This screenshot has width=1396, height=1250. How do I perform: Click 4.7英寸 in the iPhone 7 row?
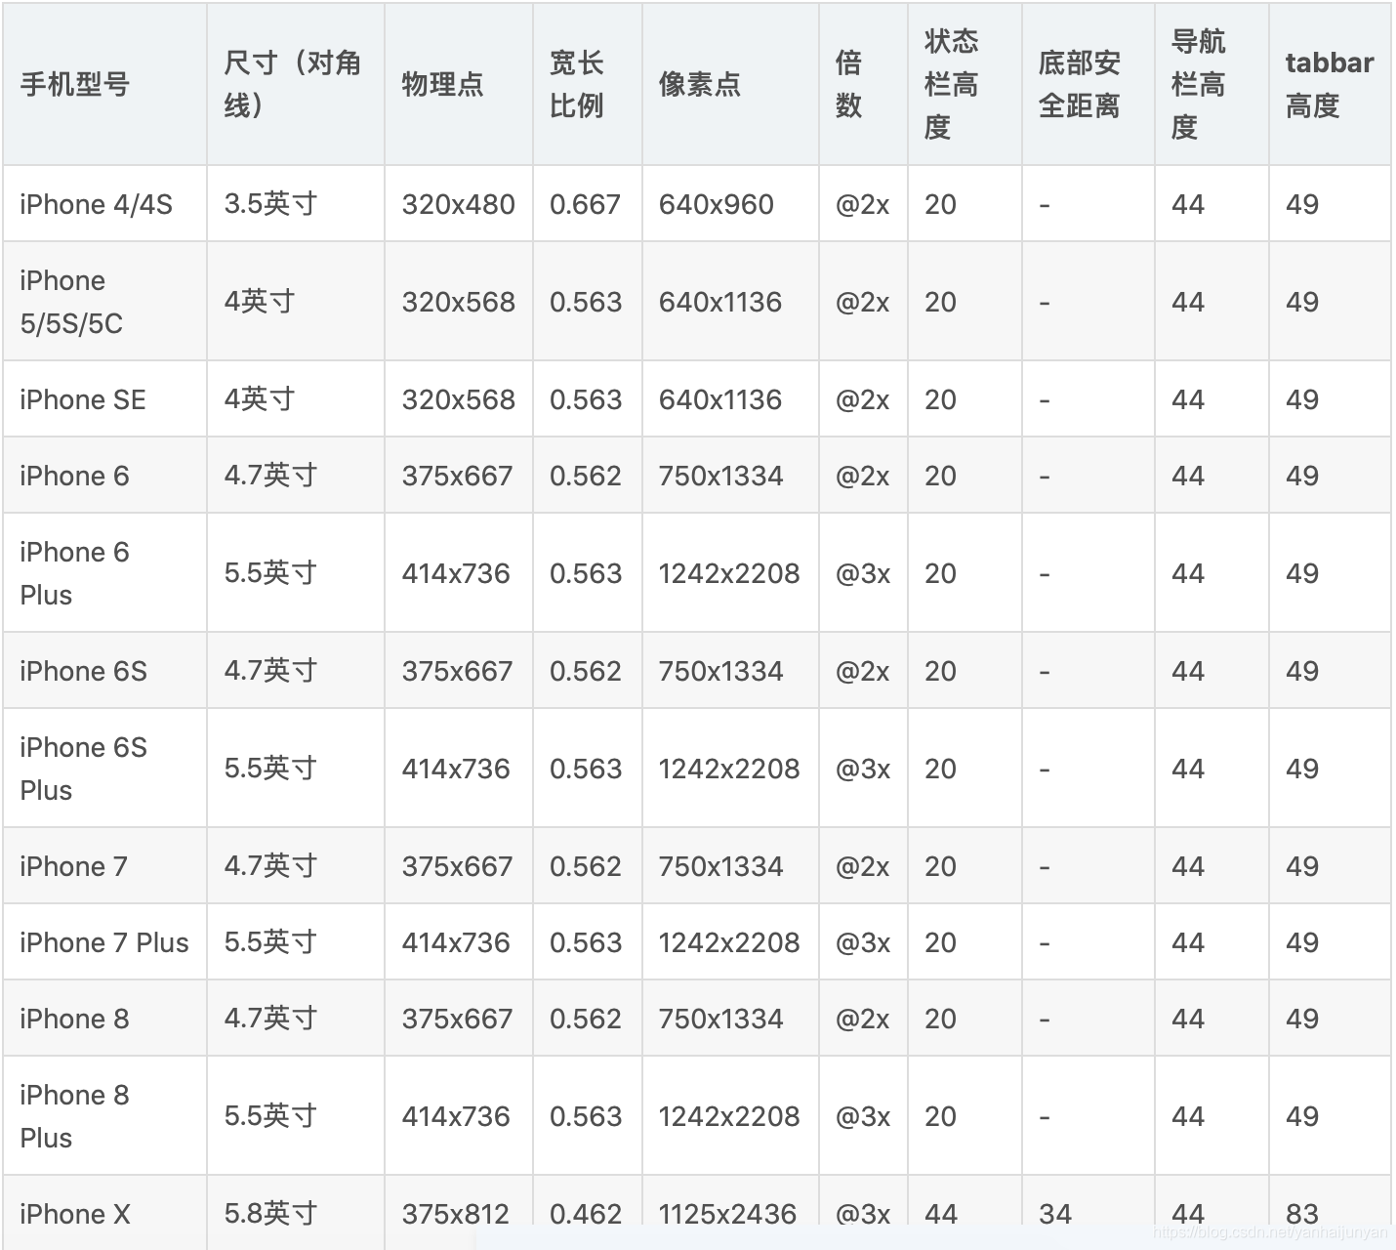click(x=270, y=866)
